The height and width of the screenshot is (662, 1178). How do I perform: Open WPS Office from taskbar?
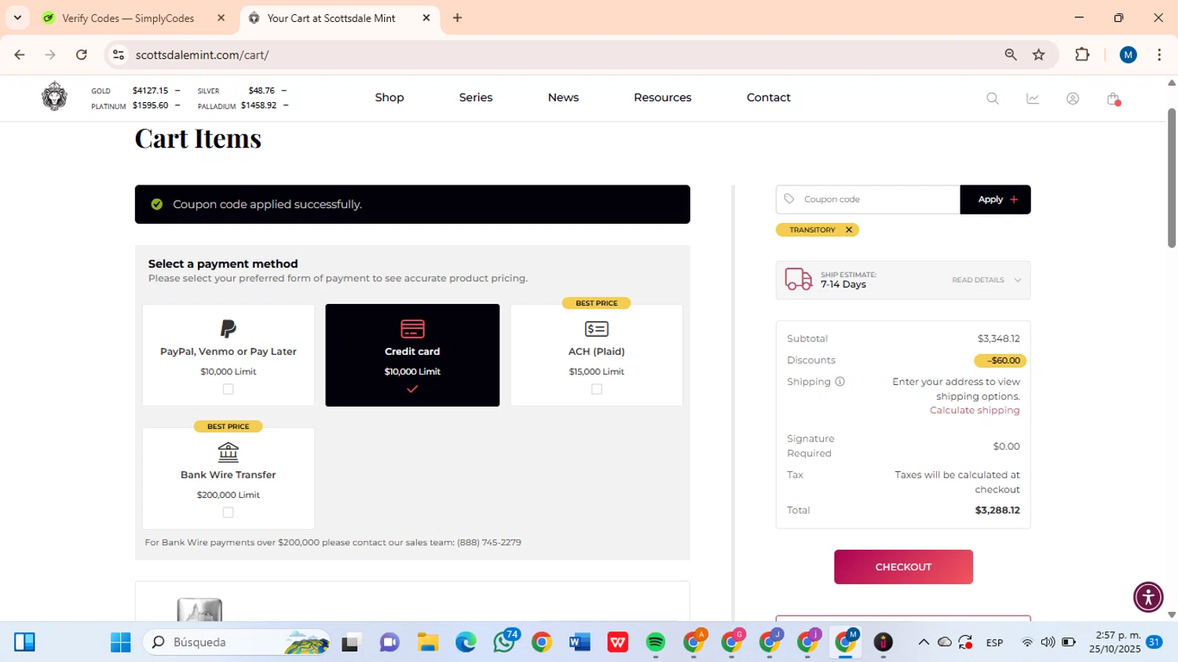coord(618,642)
